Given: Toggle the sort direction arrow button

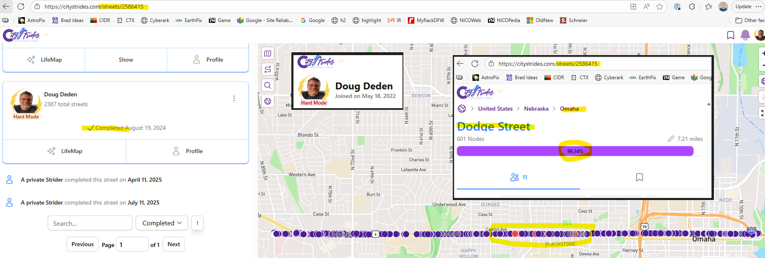Looking at the screenshot, I should [197, 223].
